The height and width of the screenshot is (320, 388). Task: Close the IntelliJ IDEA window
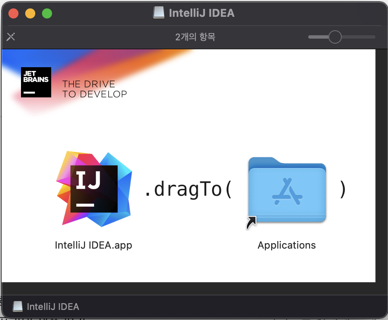point(13,13)
